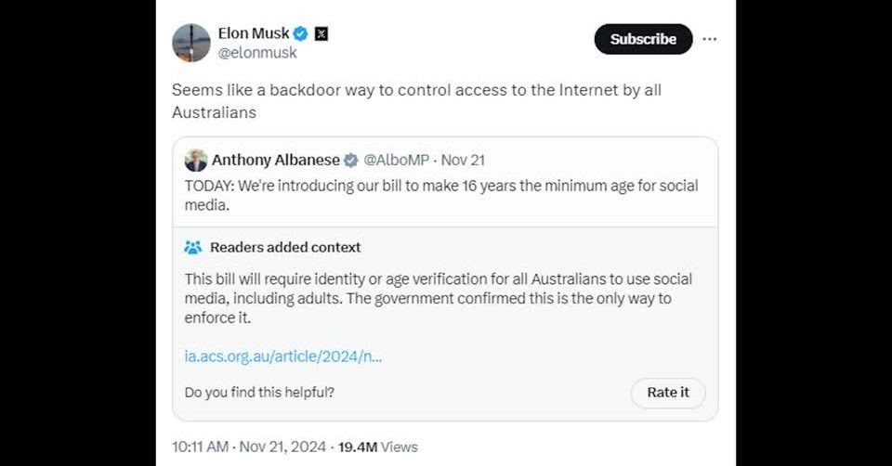
Task: Click the Anthony Albanese display name
Action: click(x=275, y=160)
